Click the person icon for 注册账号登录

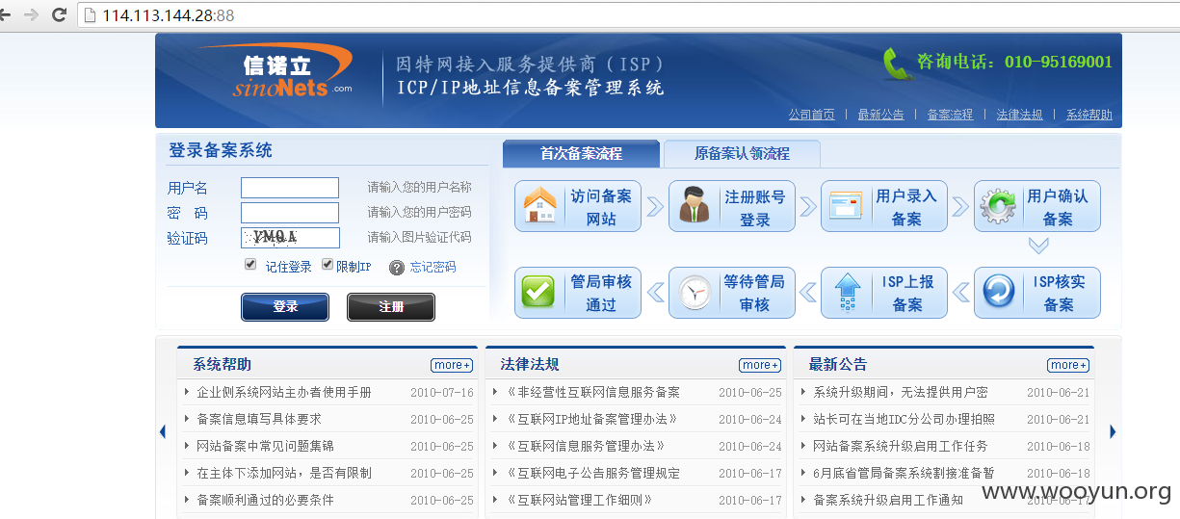click(694, 206)
